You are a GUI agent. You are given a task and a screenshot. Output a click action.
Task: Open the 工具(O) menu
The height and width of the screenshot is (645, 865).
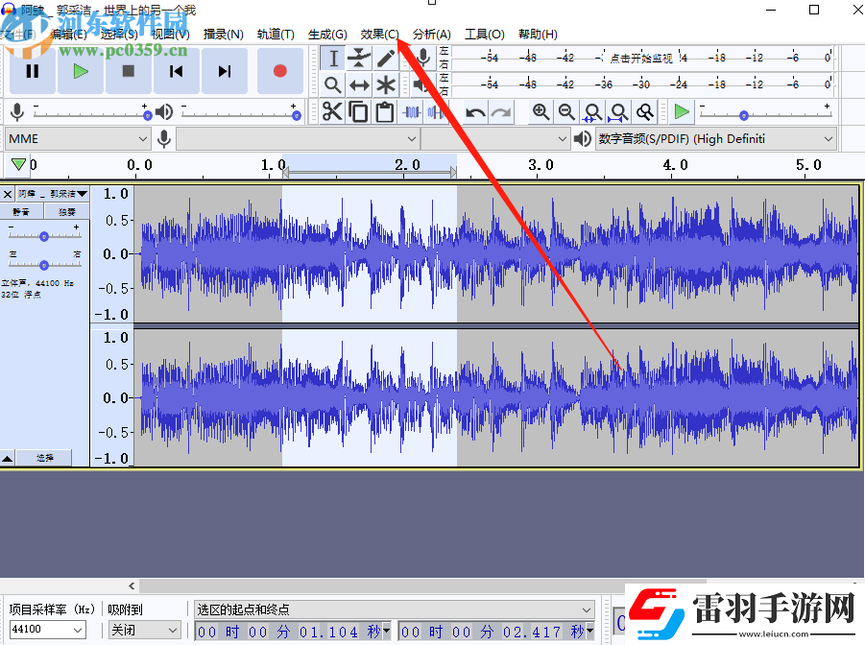click(485, 35)
